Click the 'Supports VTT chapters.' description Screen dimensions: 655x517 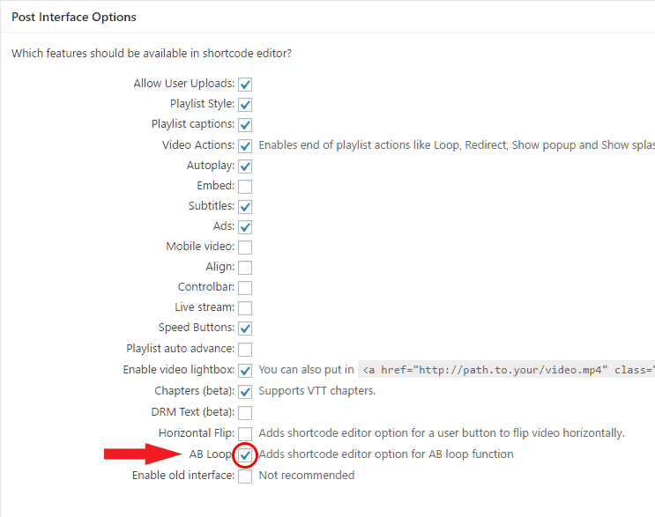(x=317, y=391)
